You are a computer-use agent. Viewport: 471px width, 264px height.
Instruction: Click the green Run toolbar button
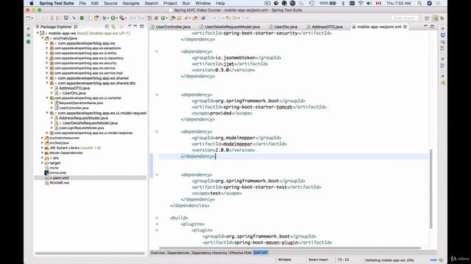pos(113,18)
